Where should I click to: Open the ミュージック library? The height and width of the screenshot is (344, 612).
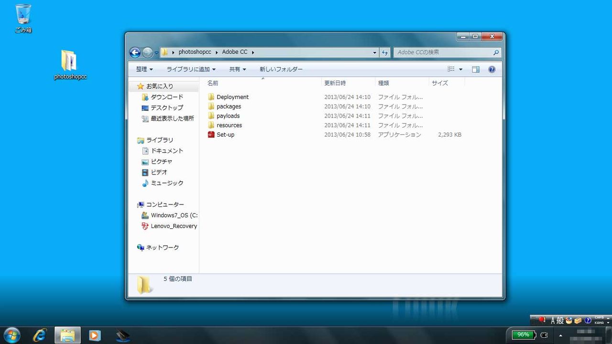click(x=167, y=183)
